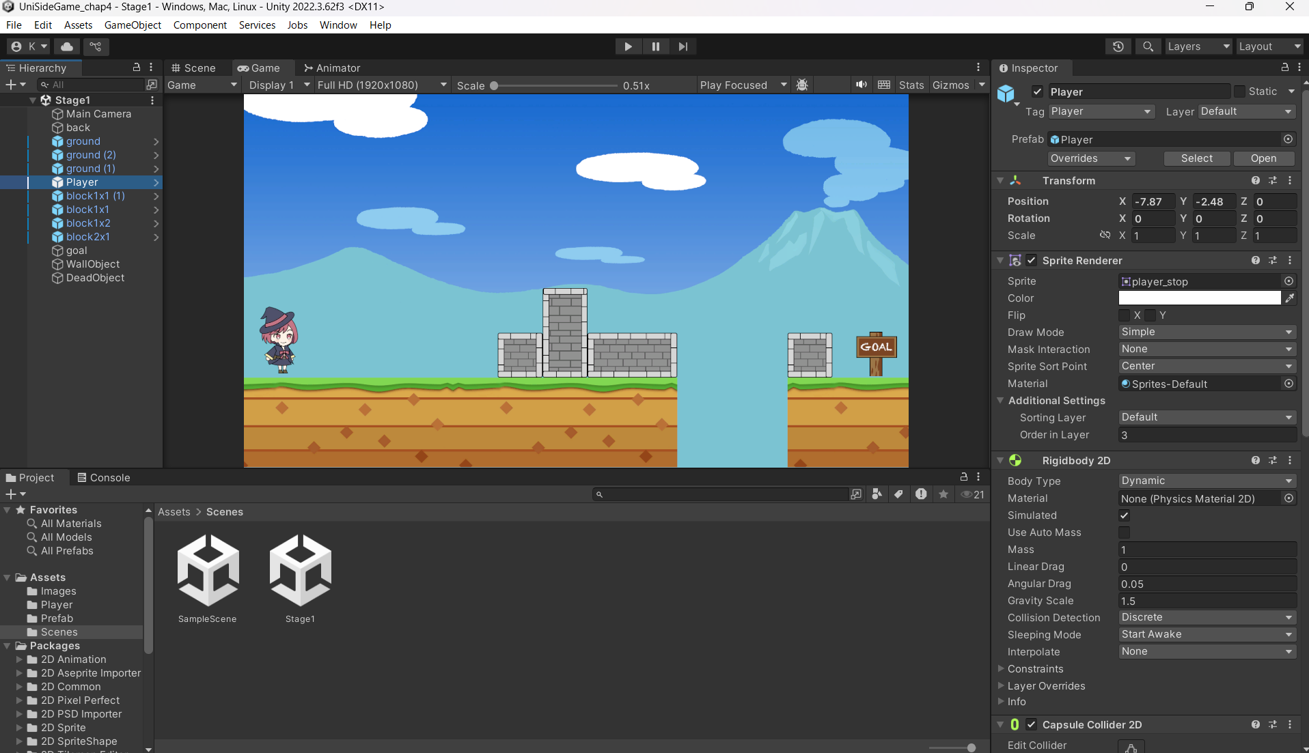Click the prefab Select button
Viewport: 1309px width, 753px height.
pyautogui.click(x=1196, y=158)
